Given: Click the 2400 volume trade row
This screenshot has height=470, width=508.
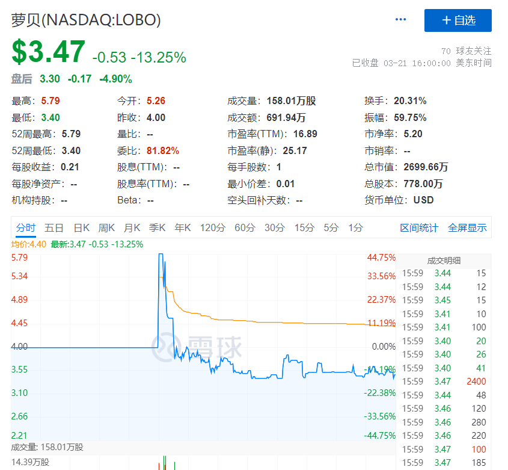Looking at the screenshot, I should point(444,382).
